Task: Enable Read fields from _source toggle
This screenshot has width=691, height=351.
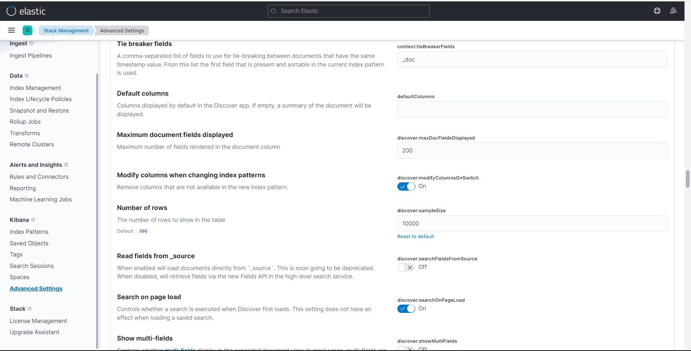Action: tap(406, 267)
